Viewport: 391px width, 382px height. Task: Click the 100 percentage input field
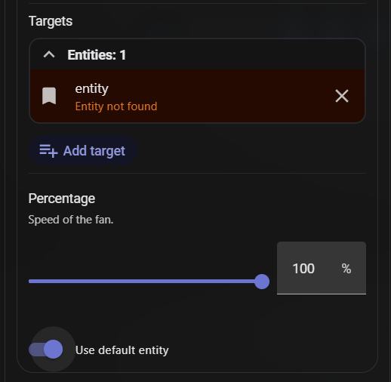(x=322, y=268)
